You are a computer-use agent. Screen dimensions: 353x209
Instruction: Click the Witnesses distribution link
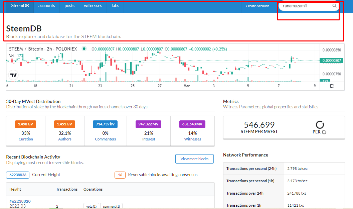pos(192,139)
